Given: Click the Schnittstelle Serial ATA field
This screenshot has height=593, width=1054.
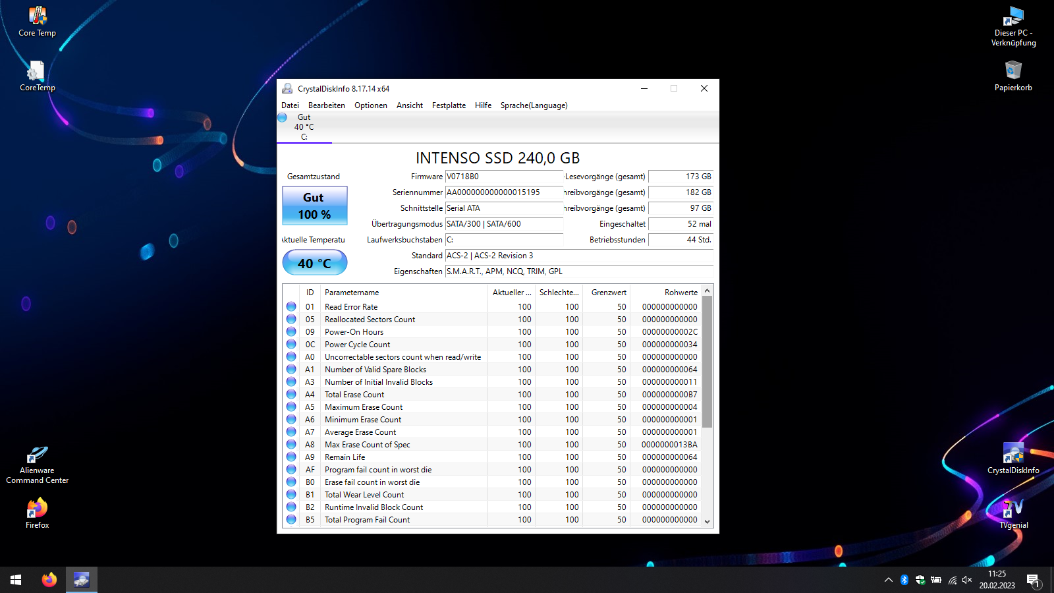Looking at the screenshot, I should click(x=504, y=208).
